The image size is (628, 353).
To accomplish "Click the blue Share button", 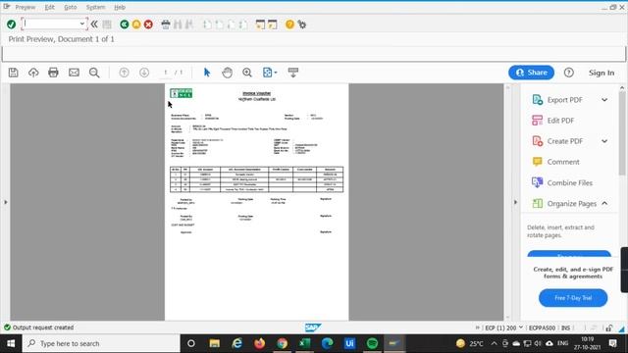I will pos(531,73).
